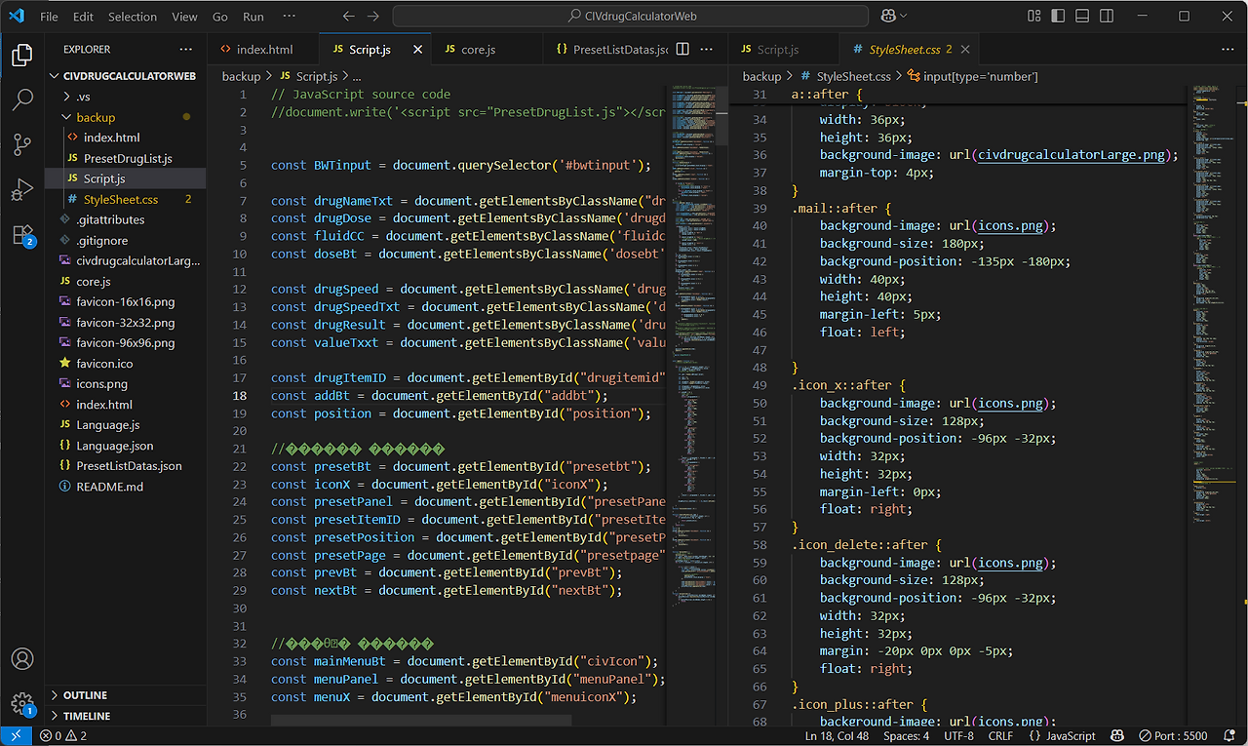Click the CIVdrugCalculatorWeb command center search box

631,17
